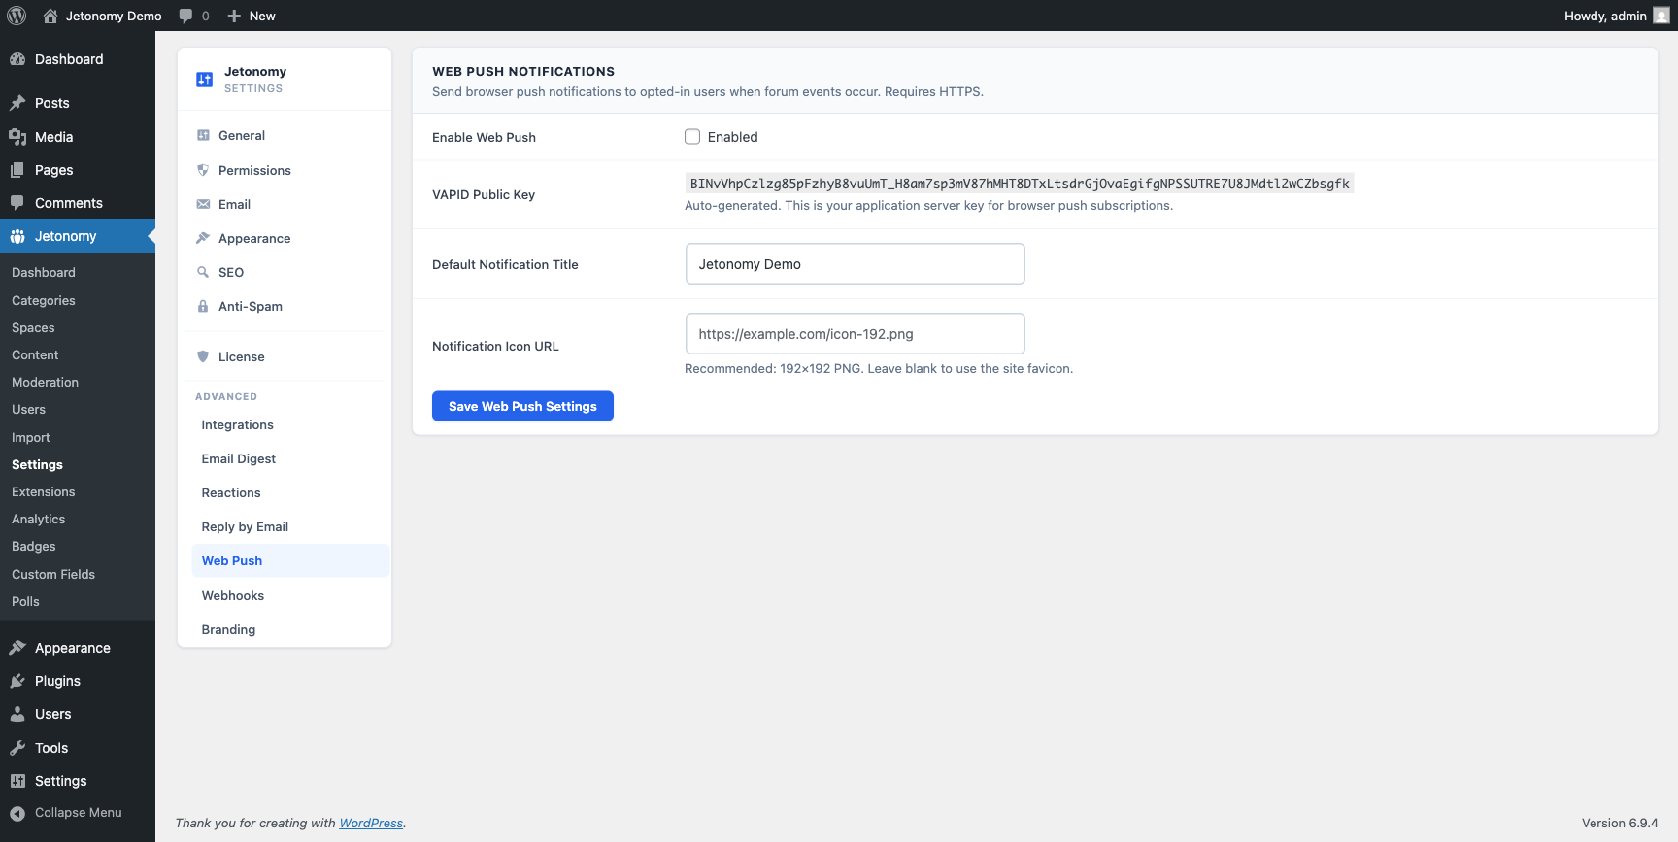Open the Webhooks settings tab
The width and height of the screenshot is (1678, 842).
(x=290, y=596)
